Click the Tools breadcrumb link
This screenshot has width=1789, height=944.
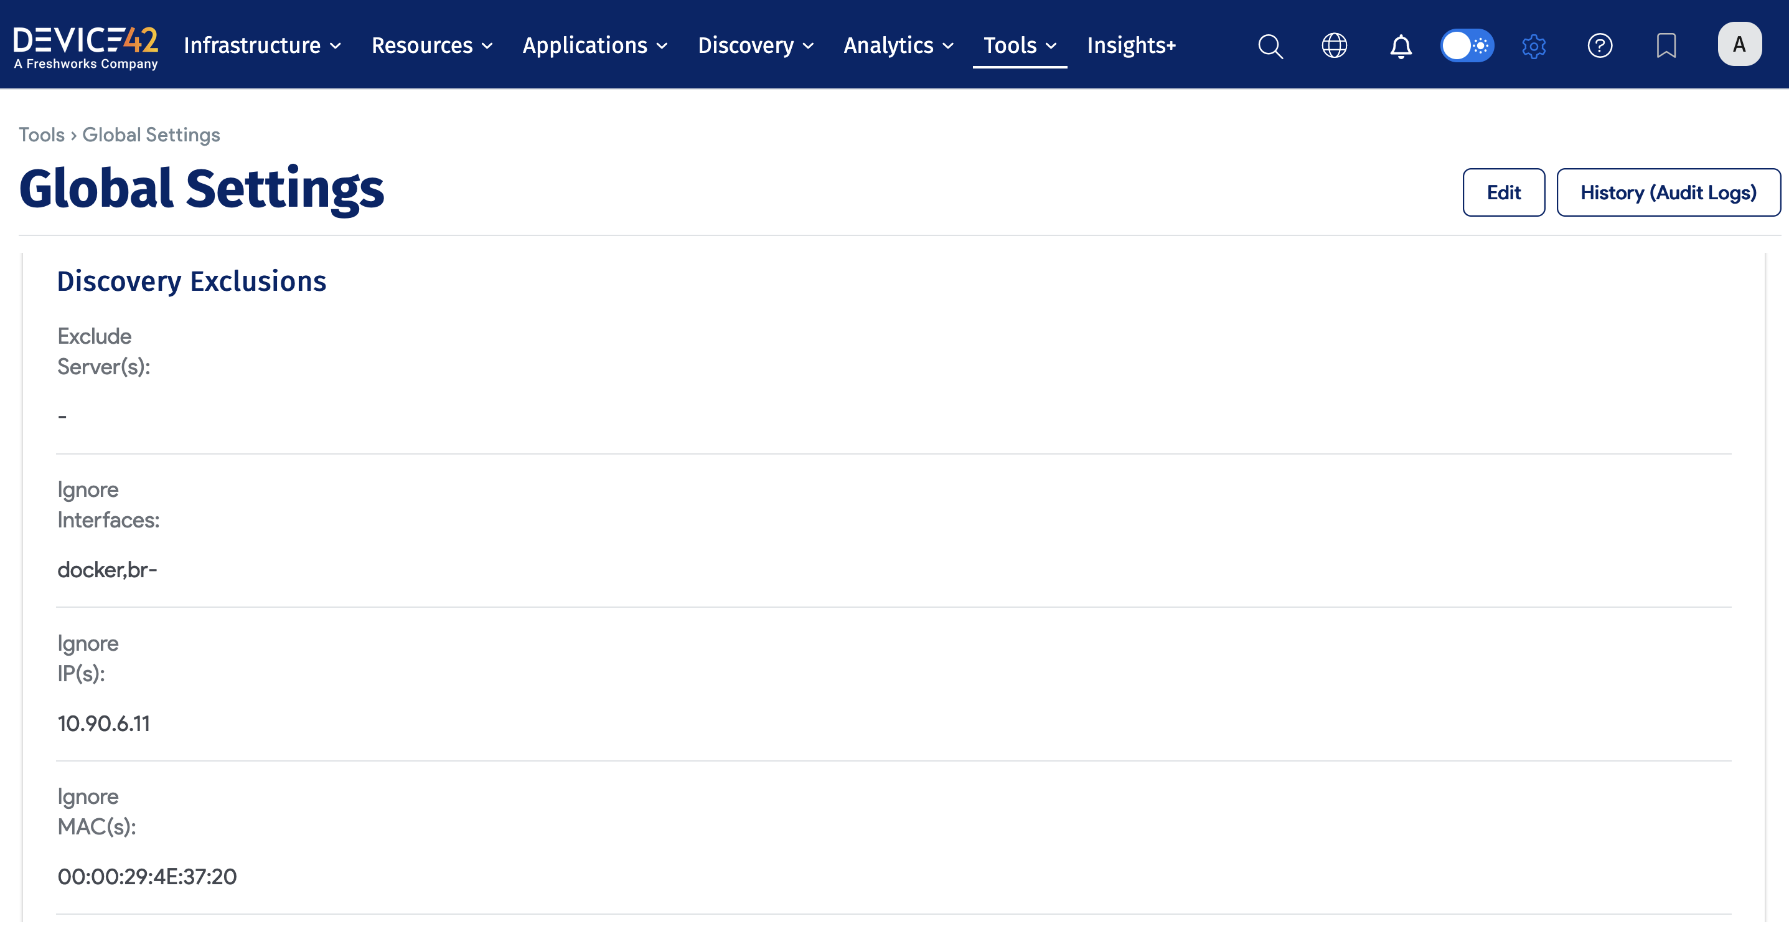coord(41,135)
